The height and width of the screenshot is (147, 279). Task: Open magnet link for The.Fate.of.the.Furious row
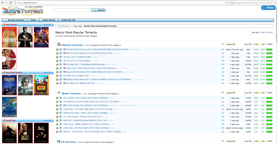pos(61,50)
